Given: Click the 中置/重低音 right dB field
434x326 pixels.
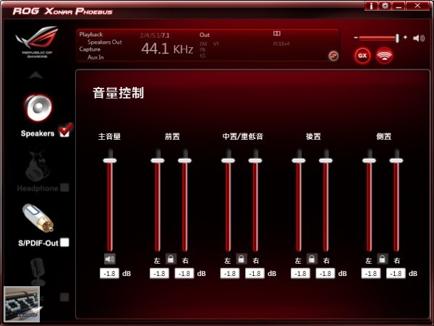Looking at the screenshot, I should (x=255, y=273).
